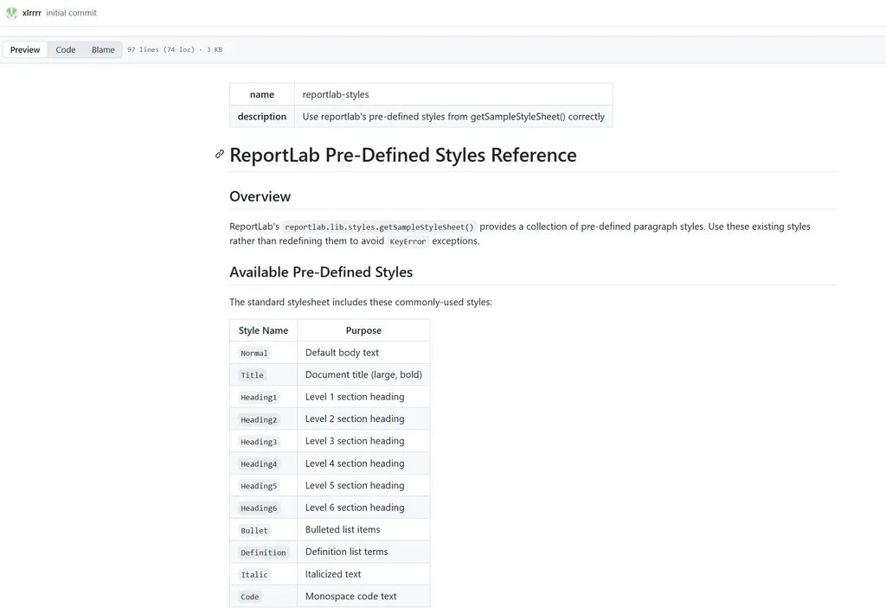Click the Purpose column header
Screen dimensions: 886x613
pos(363,330)
